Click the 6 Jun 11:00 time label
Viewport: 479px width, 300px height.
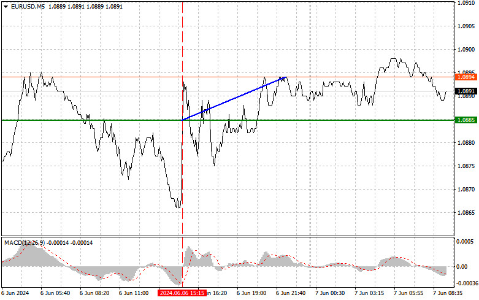tap(134, 293)
